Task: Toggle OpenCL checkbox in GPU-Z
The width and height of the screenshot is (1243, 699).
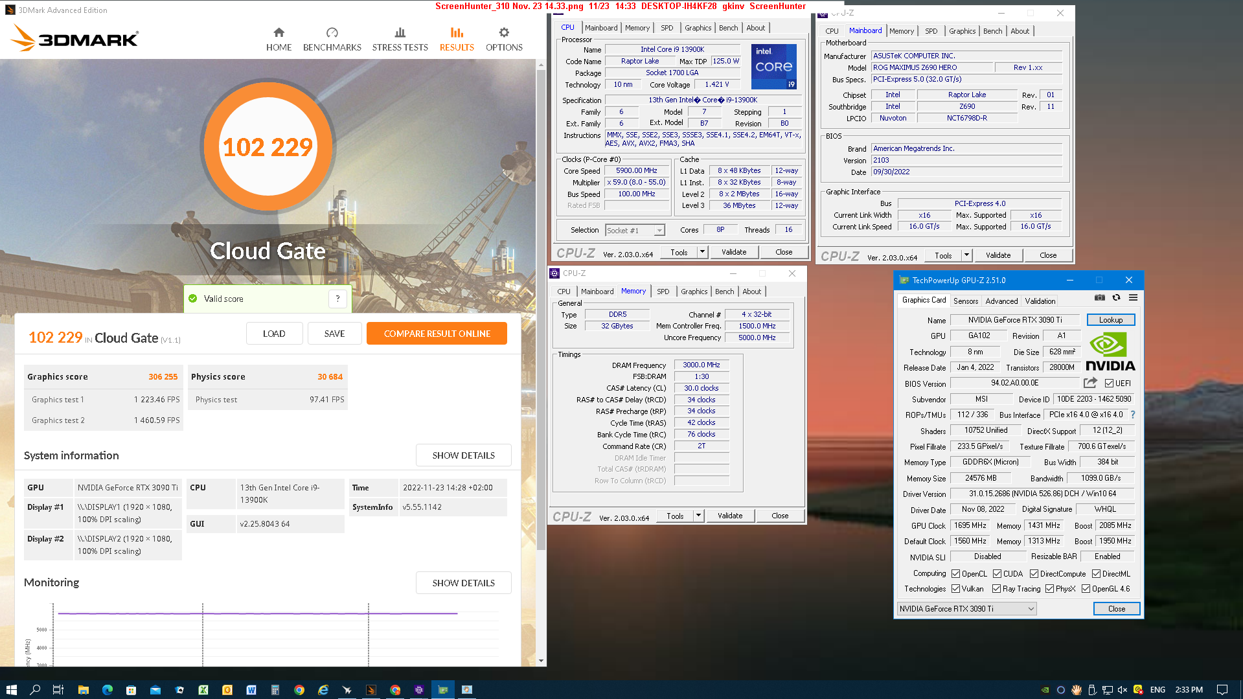Action: point(955,573)
